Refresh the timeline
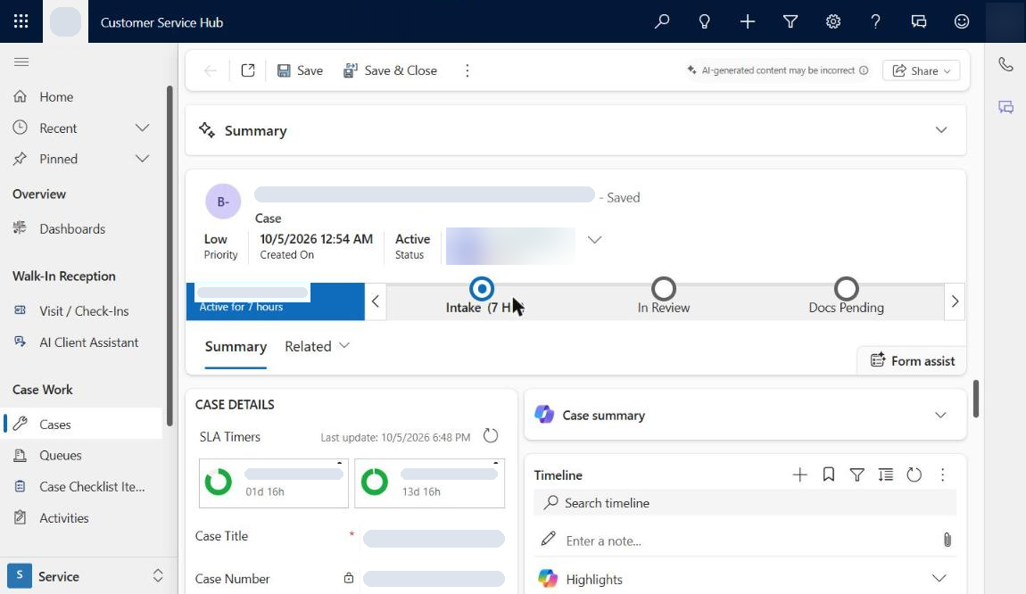The width and height of the screenshot is (1026, 594). [x=914, y=475]
